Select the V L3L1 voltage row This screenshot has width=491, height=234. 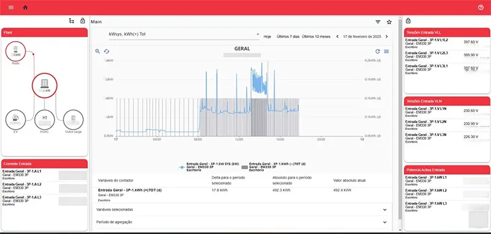click(x=447, y=70)
